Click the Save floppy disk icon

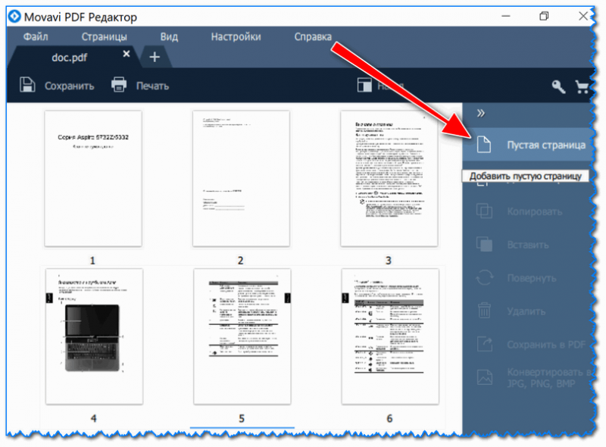coord(27,85)
